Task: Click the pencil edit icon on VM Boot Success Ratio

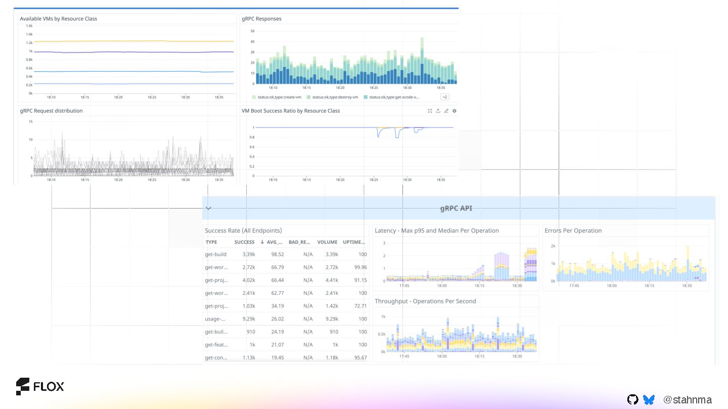Action: (x=446, y=111)
